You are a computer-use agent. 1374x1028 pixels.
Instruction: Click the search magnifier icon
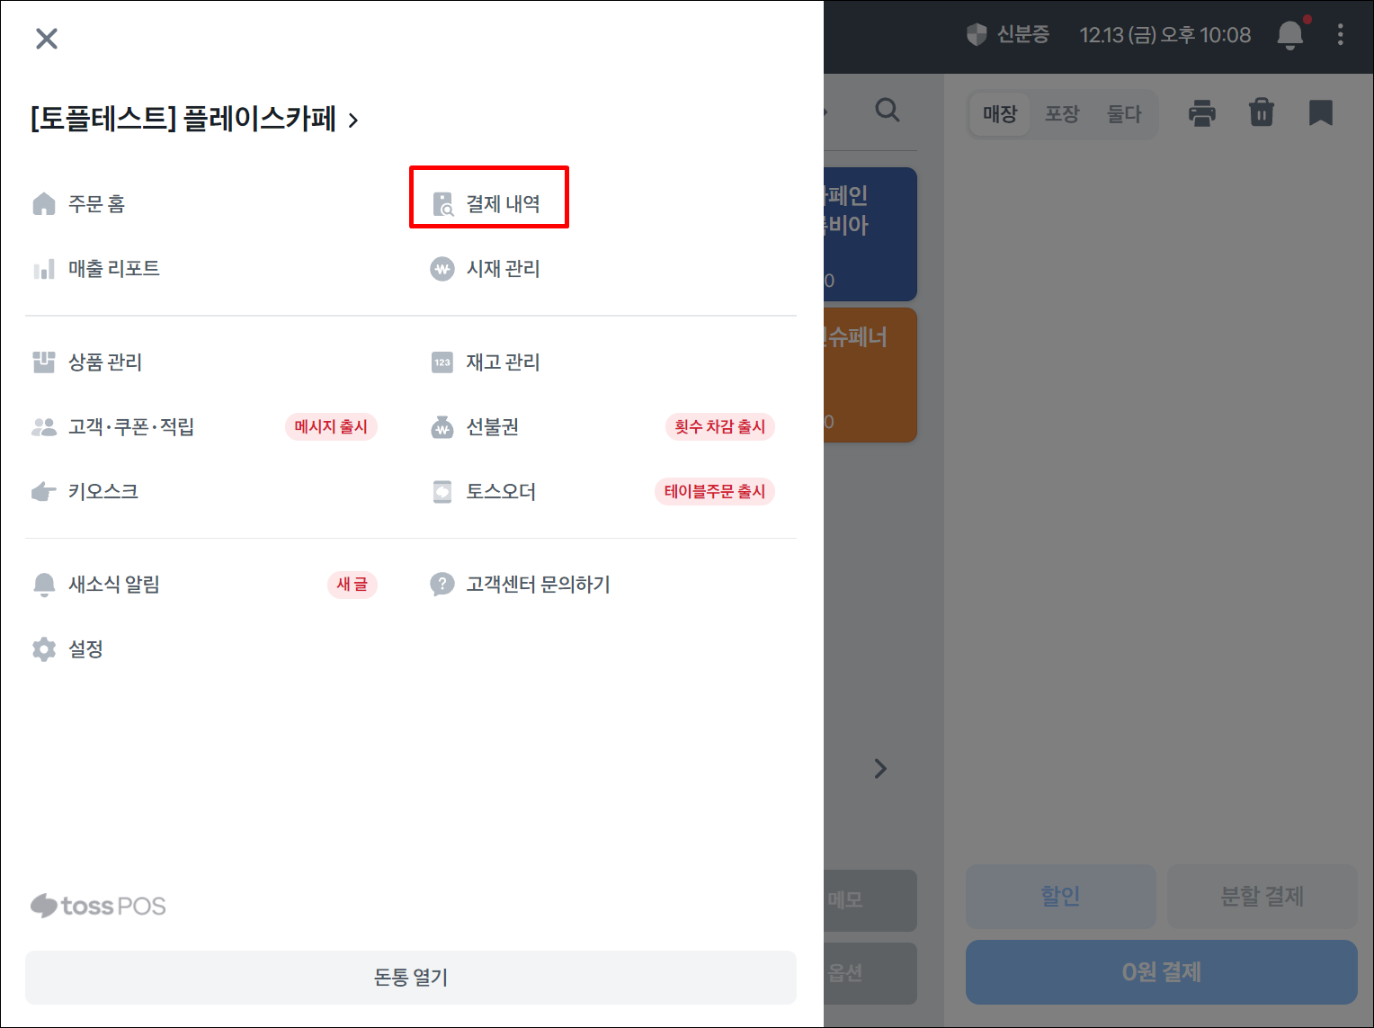[887, 111]
